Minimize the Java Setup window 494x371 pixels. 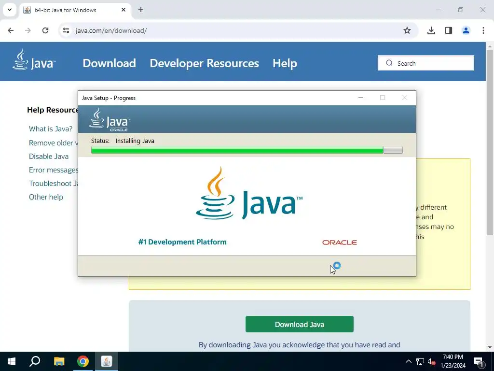click(x=361, y=98)
